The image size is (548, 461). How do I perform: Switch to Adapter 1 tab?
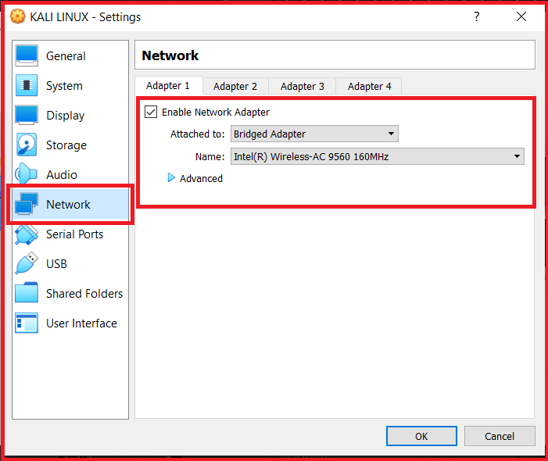168,86
